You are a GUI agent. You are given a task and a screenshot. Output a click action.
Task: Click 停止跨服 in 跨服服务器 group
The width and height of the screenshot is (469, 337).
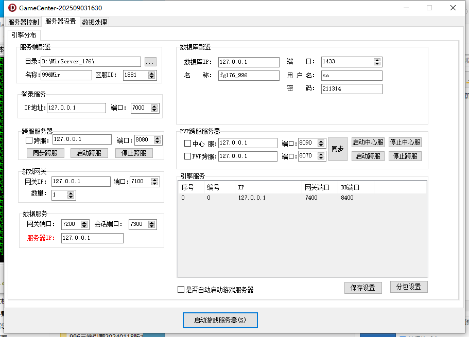coord(134,153)
